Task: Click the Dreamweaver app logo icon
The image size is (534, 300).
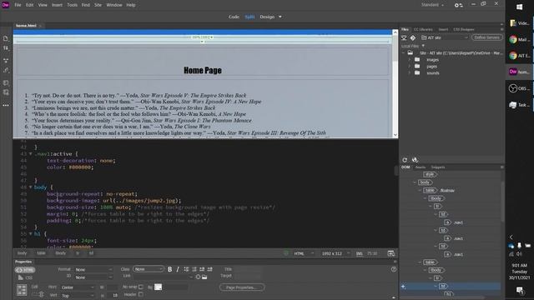Action: [x=6, y=5]
